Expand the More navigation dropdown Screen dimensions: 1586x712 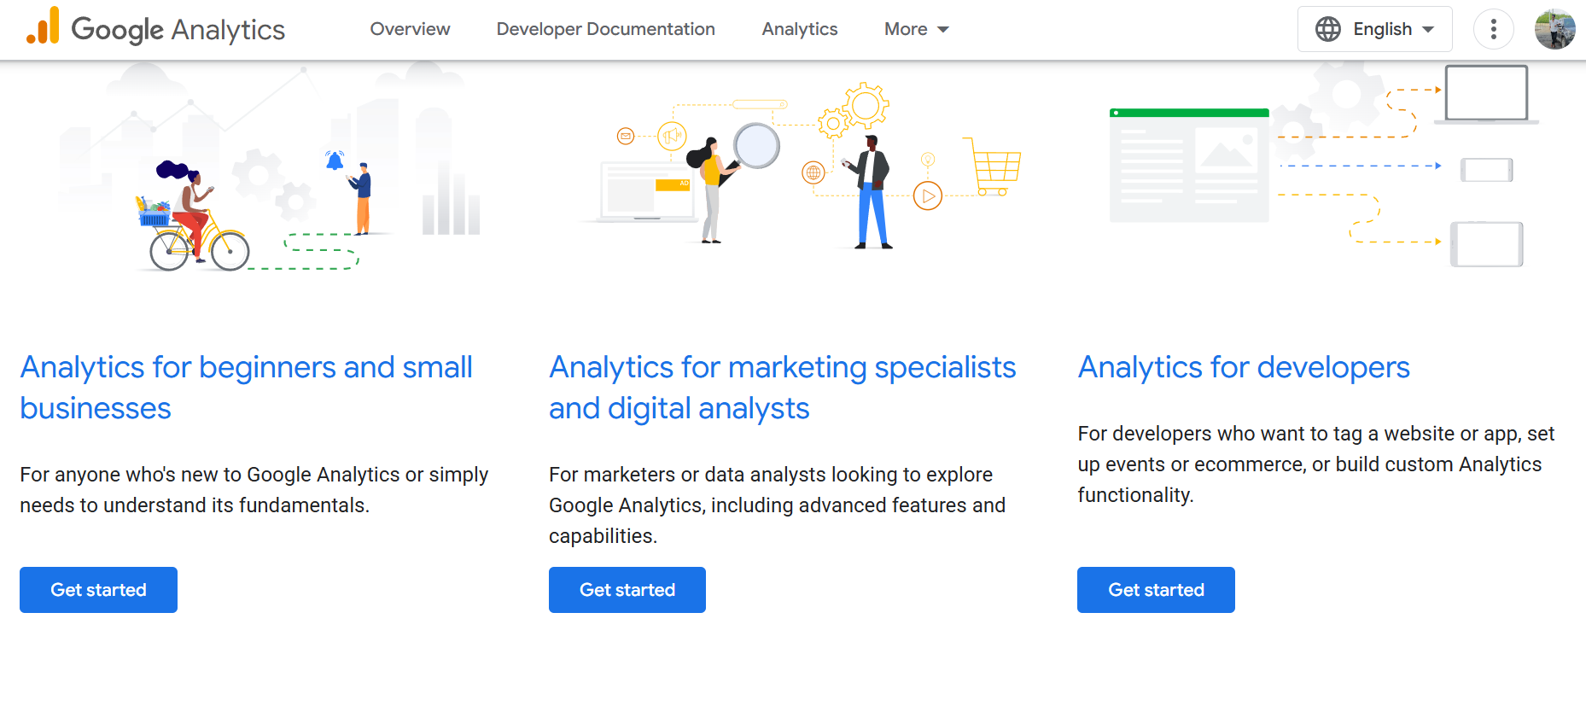point(916,28)
